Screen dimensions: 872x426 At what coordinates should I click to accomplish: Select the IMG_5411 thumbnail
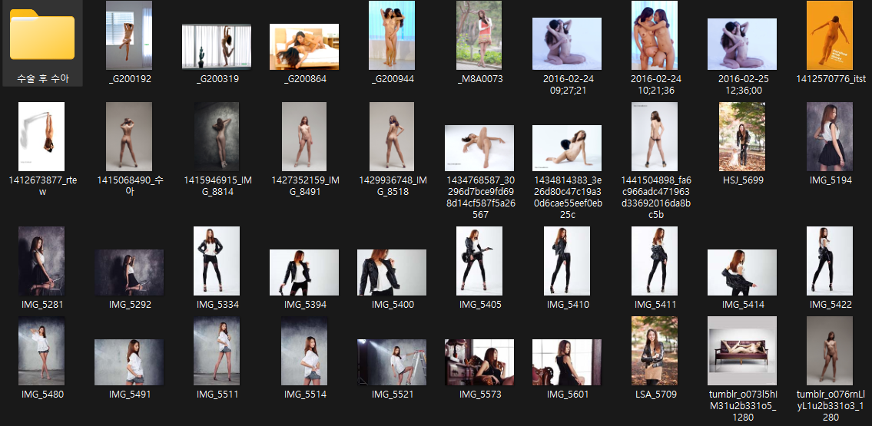point(655,261)
